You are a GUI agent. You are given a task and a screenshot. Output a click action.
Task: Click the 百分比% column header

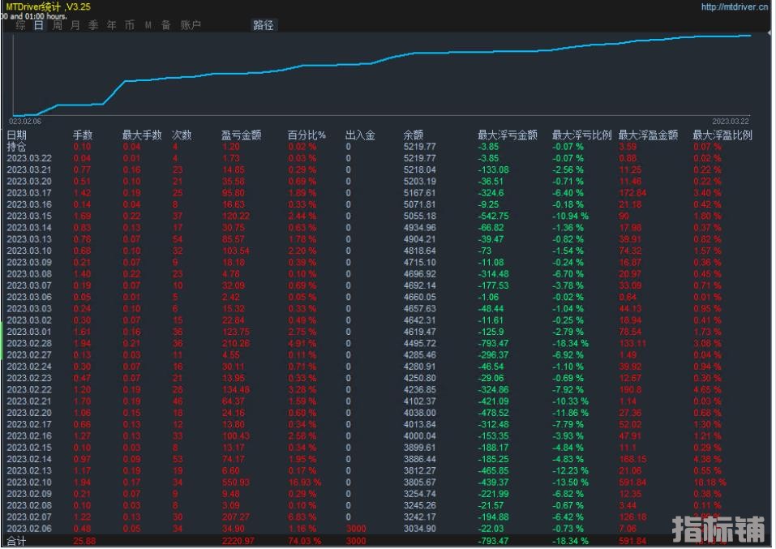click(x=307, y=135)
